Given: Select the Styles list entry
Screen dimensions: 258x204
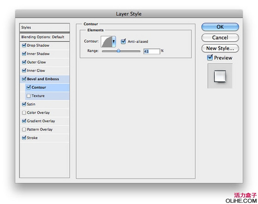Looking at the screenshot, I should click(x=44, y=27).
